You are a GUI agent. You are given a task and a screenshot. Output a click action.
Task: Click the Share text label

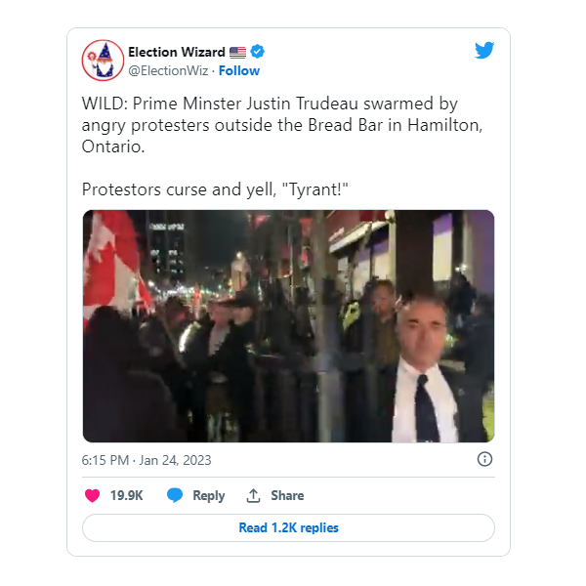287,495
